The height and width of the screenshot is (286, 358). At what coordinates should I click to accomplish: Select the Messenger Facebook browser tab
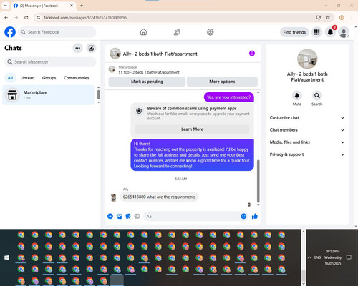click(x=43, y=6)
